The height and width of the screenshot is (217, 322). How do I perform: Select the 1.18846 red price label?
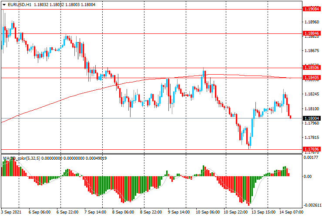click(x=312, y=33)
